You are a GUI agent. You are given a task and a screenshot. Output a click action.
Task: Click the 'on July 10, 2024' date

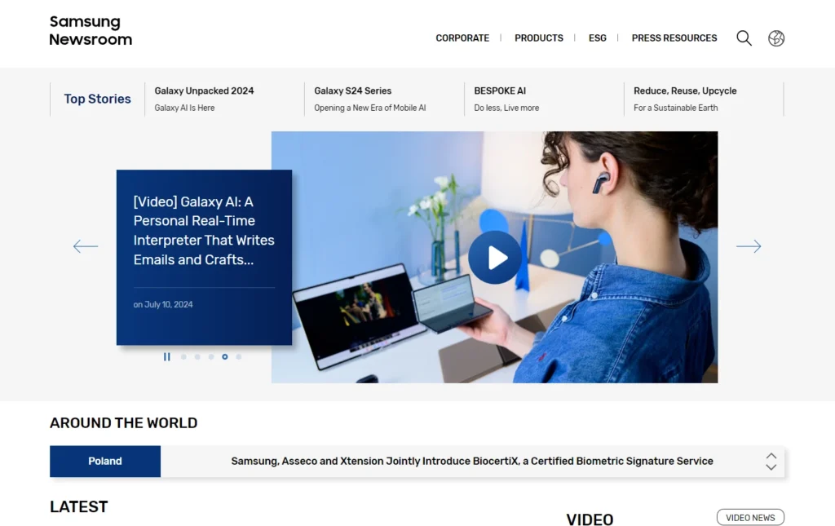click(163, 304)
